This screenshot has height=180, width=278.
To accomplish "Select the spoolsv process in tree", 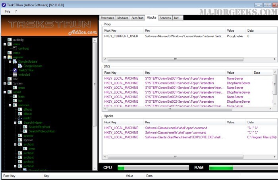I will click(x=28, y=136).
